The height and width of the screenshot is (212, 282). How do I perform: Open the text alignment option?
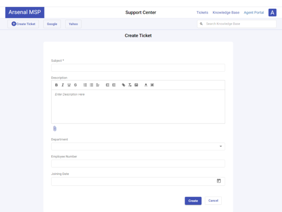coord(98,85)
